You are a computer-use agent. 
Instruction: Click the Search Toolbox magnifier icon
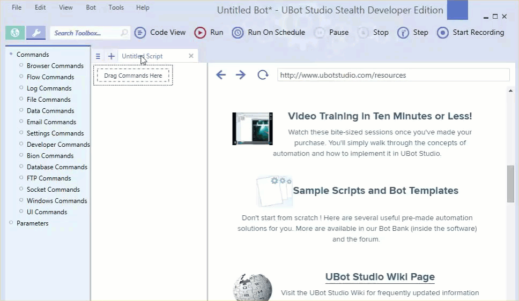click(124, 33)
